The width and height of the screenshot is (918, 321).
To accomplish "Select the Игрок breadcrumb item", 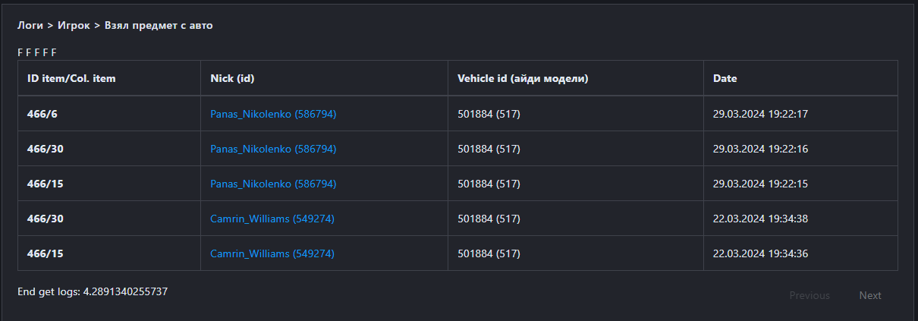I will tap(74, 25).
